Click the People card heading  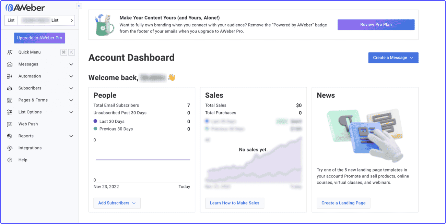[105, 96]
